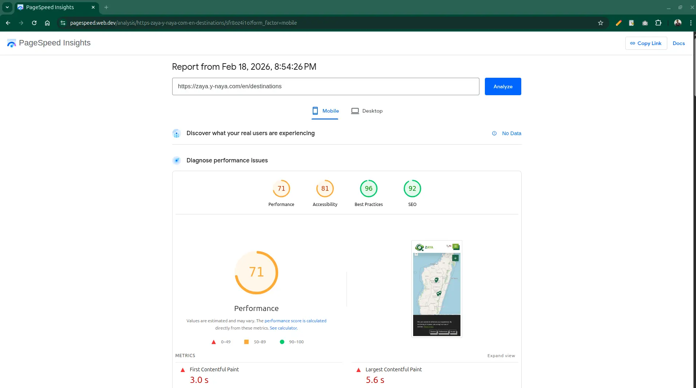Viewport: 696px width, 388px height.
Task: Select the Mobile tab
Action: [x=325, y=111]
